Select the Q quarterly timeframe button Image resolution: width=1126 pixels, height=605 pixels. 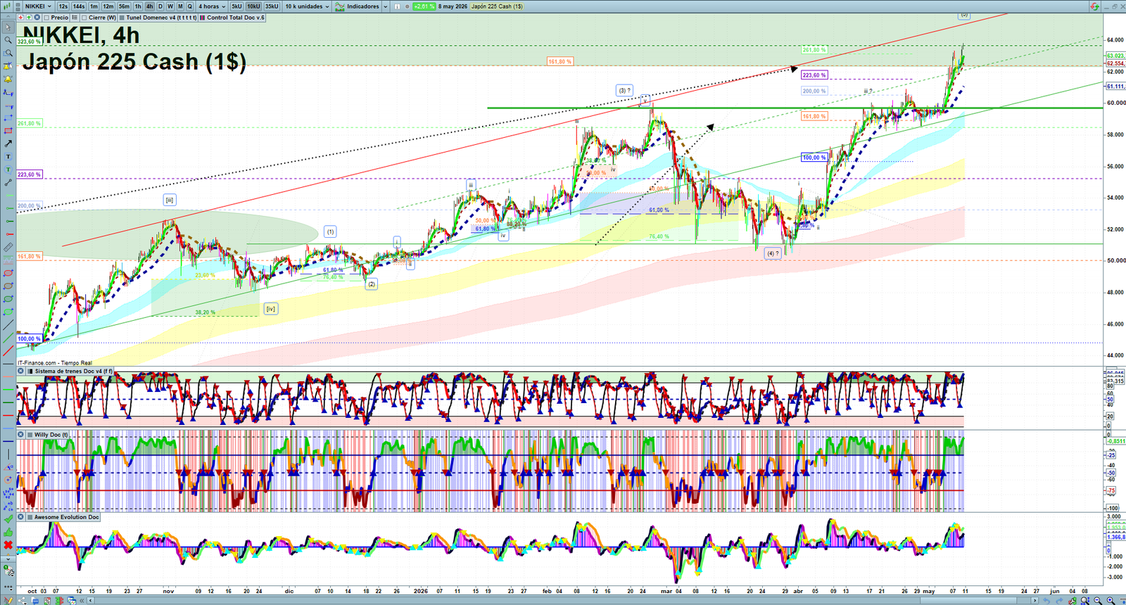coord(190,6)
